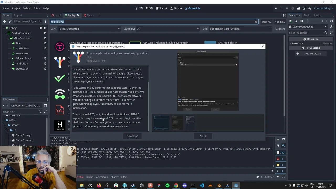336x189 pixels.
Task: Toggle distraction-free expand icon above asset library
Action: [284, 15]
